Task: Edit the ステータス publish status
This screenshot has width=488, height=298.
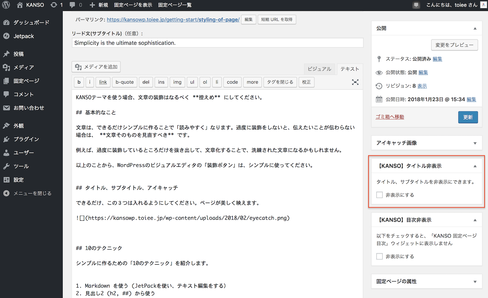Action: [x=437, y=59]
